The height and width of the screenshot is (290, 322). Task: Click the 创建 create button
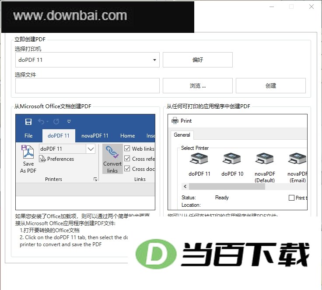[271, 85]
